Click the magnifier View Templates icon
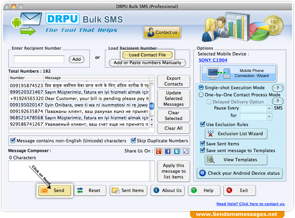Screen dimensions: 295x218 pyautogui.click(x=211, y=160)
